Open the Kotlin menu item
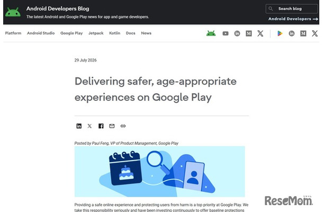 (x=114, y=33)
